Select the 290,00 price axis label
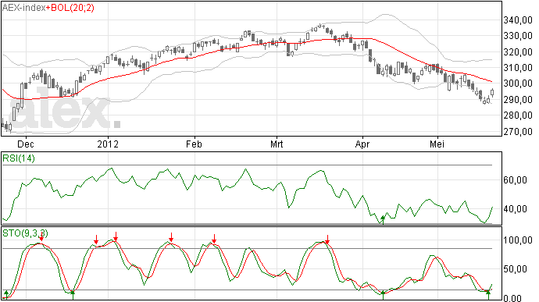The image size is (539, 302). pyautogui.click(x=518, y=100)
